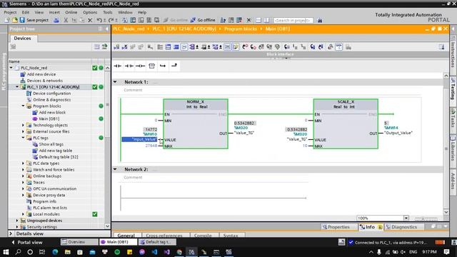This screenshot has width=457, height=257.
Task: Click the Windows Start button
Action: [x=6, y=252]
